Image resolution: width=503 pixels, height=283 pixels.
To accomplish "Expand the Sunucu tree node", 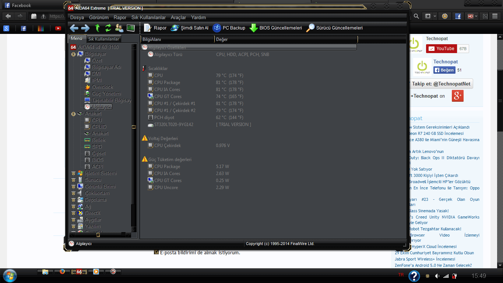I will point(73,180).
